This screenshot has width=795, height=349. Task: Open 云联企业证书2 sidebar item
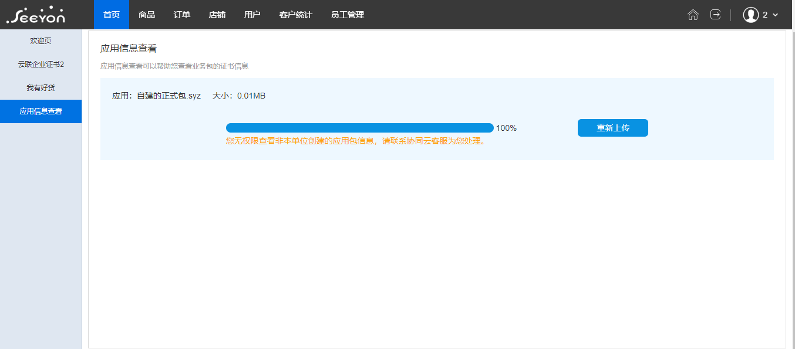(x=41, y=65)
